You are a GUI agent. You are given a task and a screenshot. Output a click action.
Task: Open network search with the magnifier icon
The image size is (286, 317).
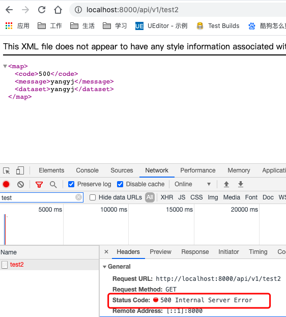(53, 184)
